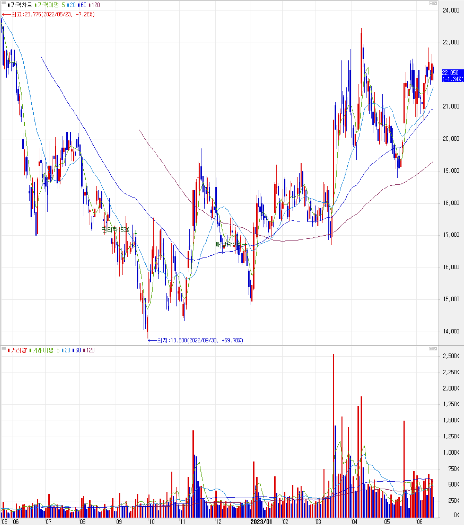
Task: Click the 2,500K volume axis label
Action: (451, 356)
